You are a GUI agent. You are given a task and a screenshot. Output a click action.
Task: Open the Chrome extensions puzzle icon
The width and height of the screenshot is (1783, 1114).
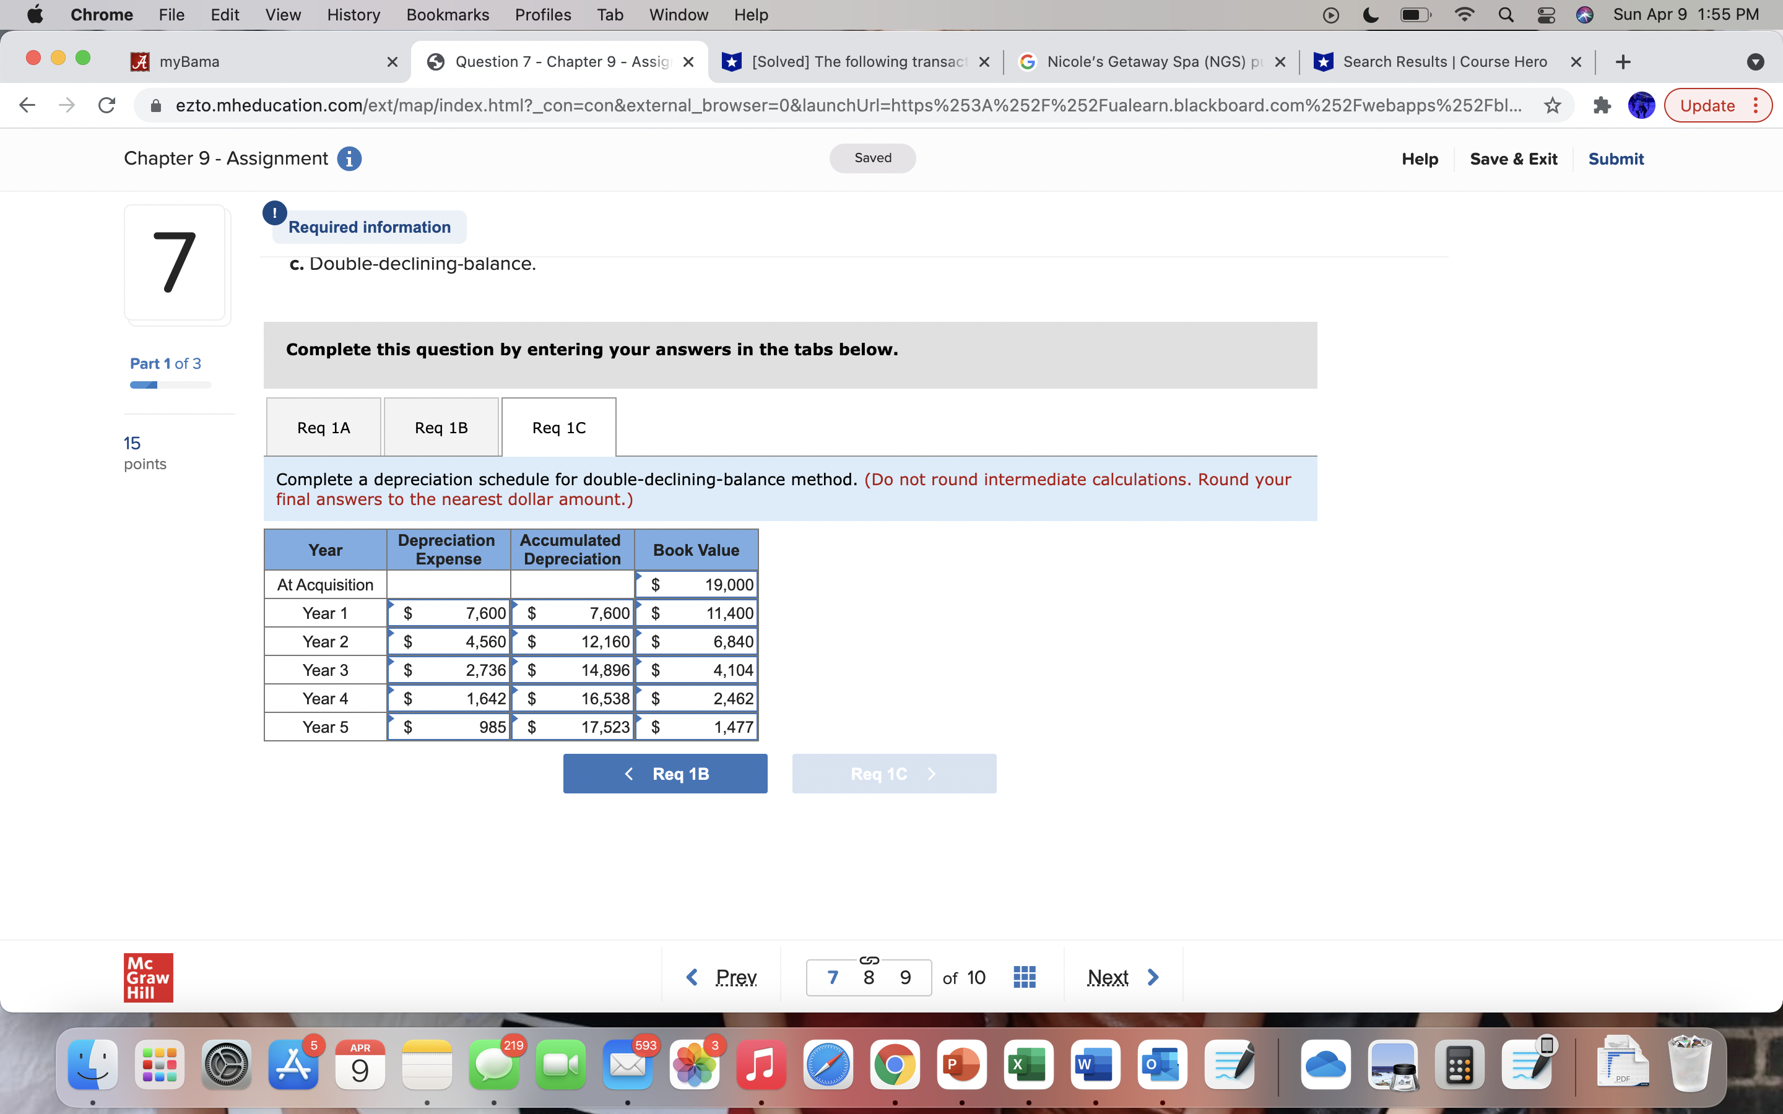click(x=1602, y=105)
